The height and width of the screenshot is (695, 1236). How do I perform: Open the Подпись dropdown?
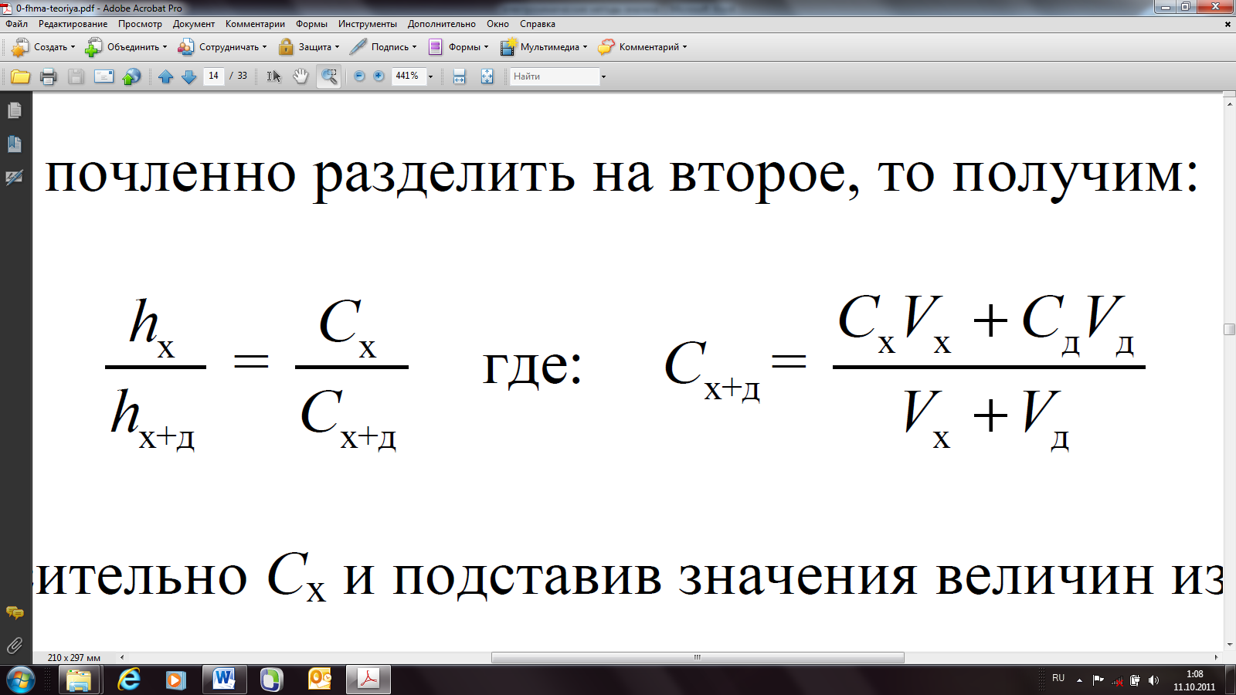point(383,47)
